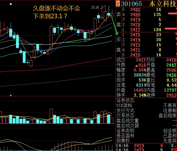Image resolution: width=177 pixels, height=151 pixels.
Task: Click buy level 1 price 2475
Action: 135,35
